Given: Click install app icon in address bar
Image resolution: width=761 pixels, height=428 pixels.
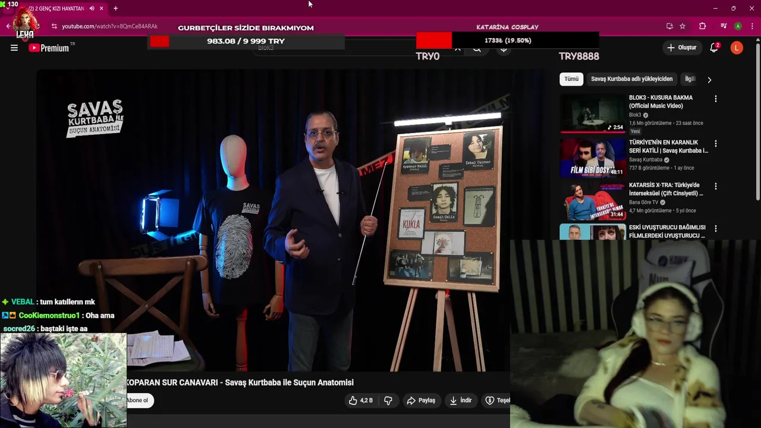Looking at the screenshot, I should coord(669,26).
